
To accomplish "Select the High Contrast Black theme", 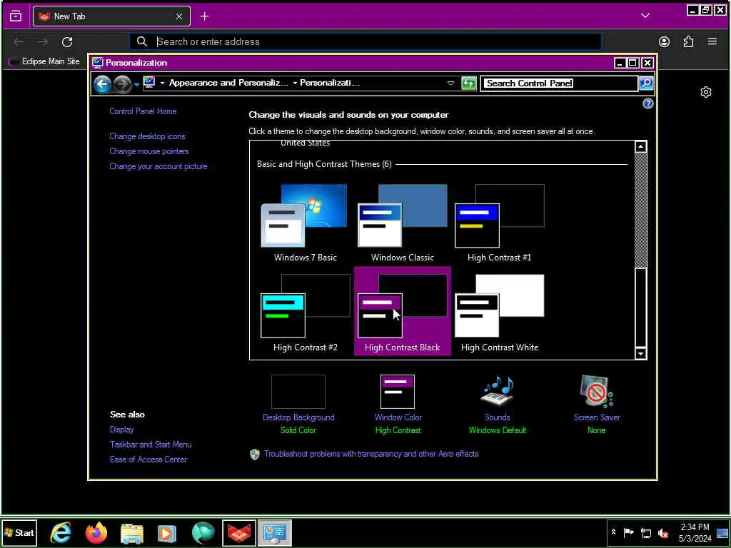I will click(x=403, y=311).
